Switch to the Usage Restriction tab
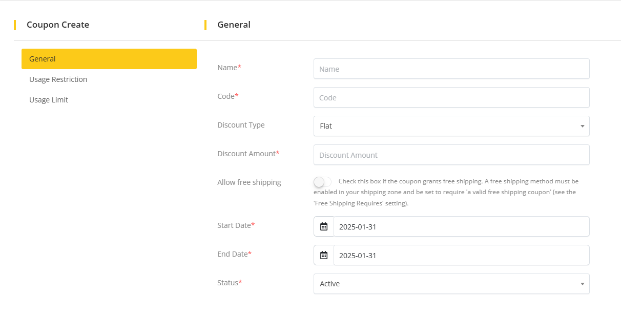 pyautogui.click(x=58, y=79)
